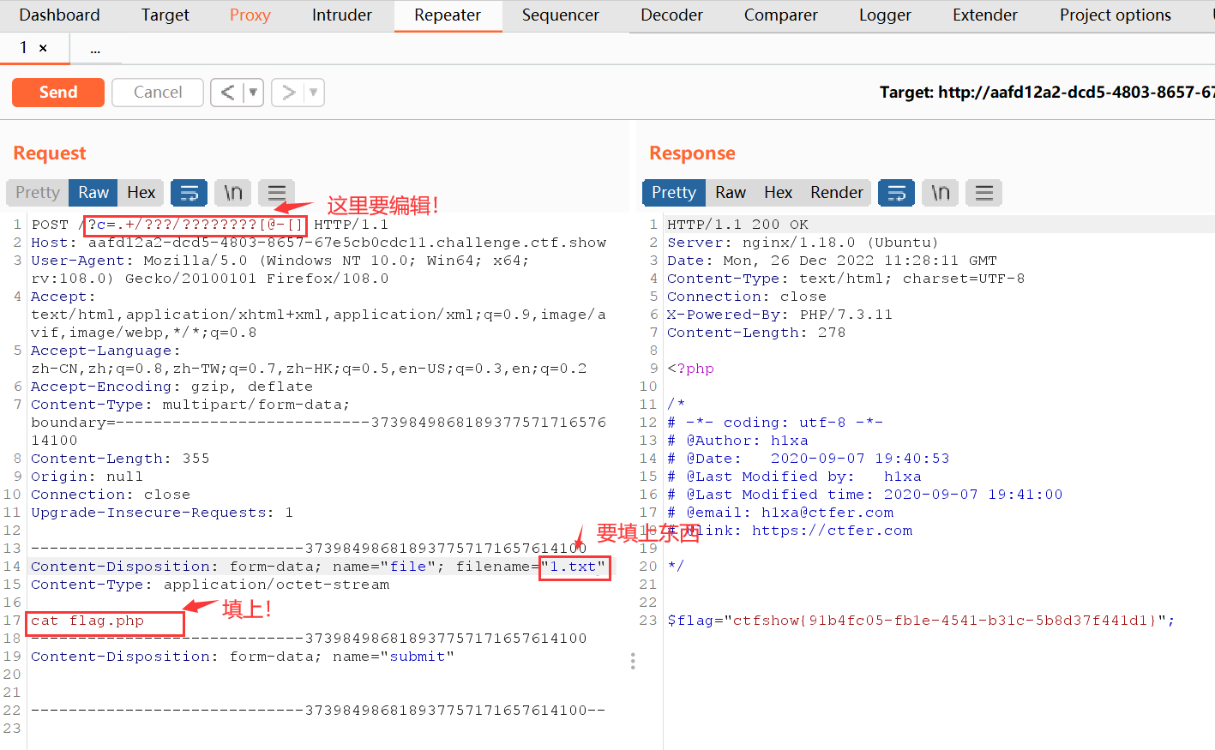Screen dimensions: 1215x750
Task: Click the $flag ctfshow value line
Action: (x=921, y=621)
